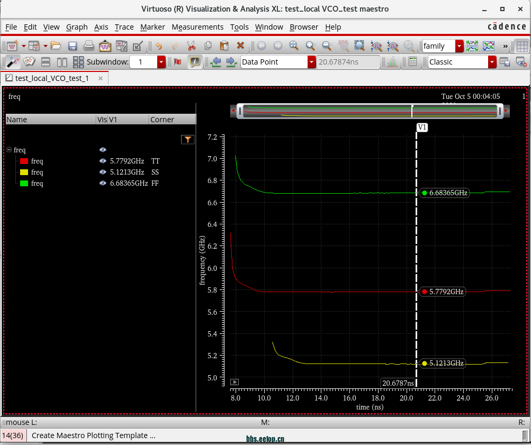The width and height of the screenshot is (531, 445).
Task: Click the 6.68365GHz marker label on graph
Action: [445, 193]
